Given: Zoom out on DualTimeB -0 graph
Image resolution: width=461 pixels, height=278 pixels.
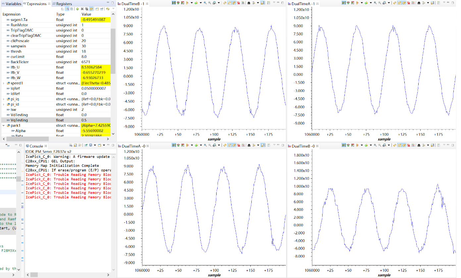Looking at the screenshot, I should coord(380,145).
